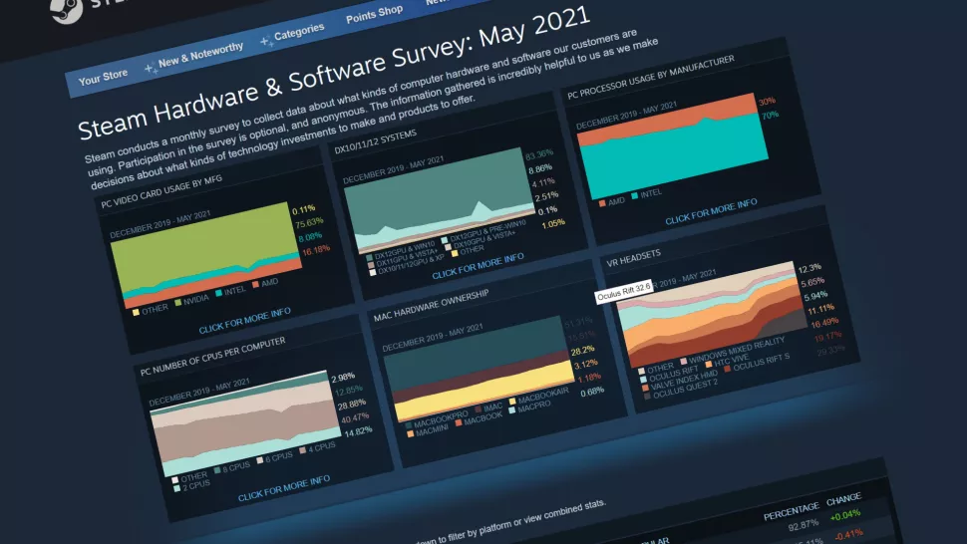Click the MacBookPro legend swatch

[409, 425]
